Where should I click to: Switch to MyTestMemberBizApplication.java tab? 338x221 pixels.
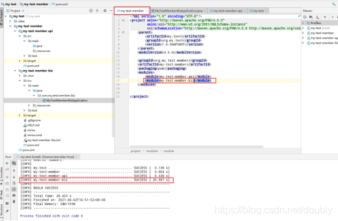(178, 11)
